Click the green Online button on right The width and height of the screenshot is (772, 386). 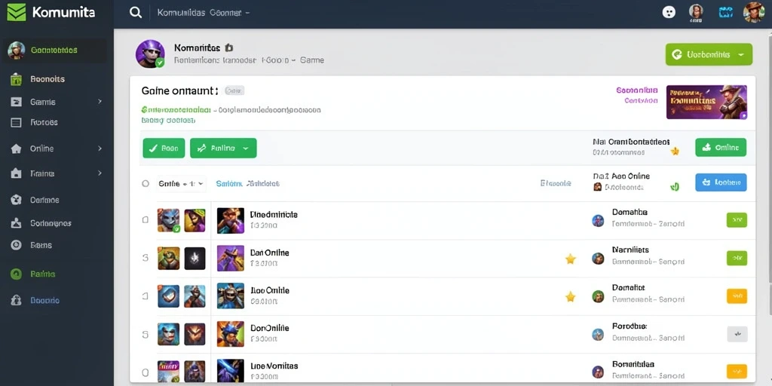(721, 147)
